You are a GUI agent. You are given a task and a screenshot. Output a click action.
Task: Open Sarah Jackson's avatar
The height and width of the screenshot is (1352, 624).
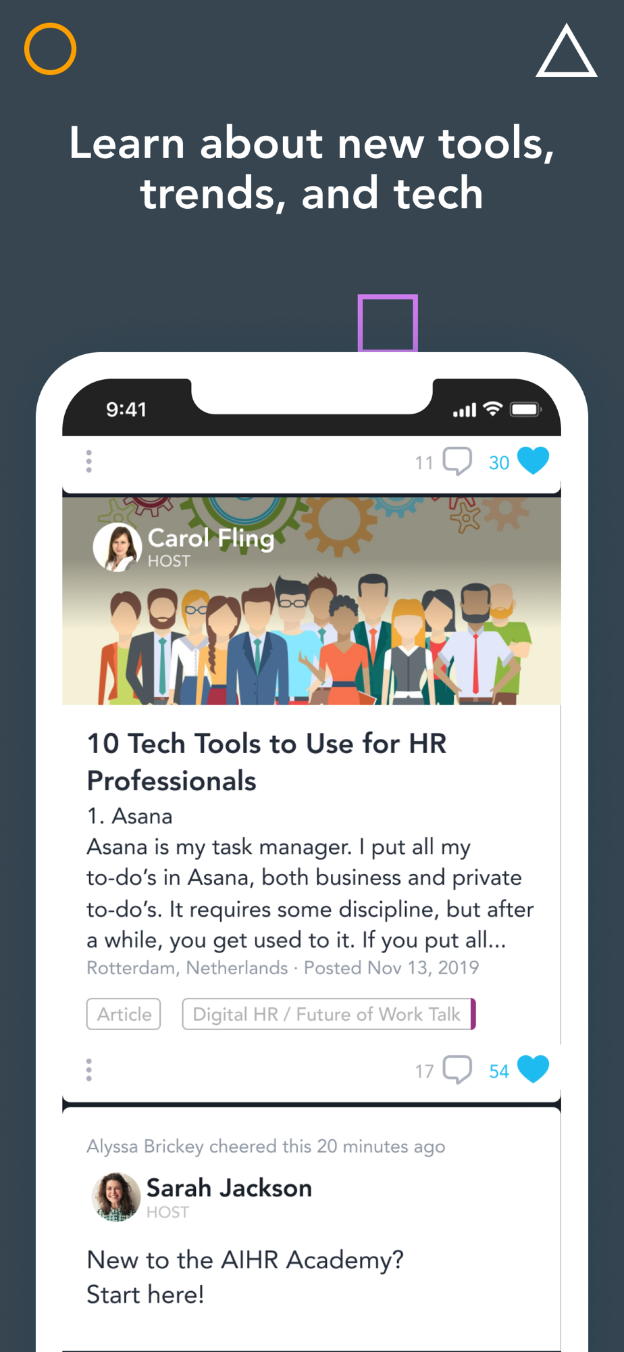pos(116,1197)
